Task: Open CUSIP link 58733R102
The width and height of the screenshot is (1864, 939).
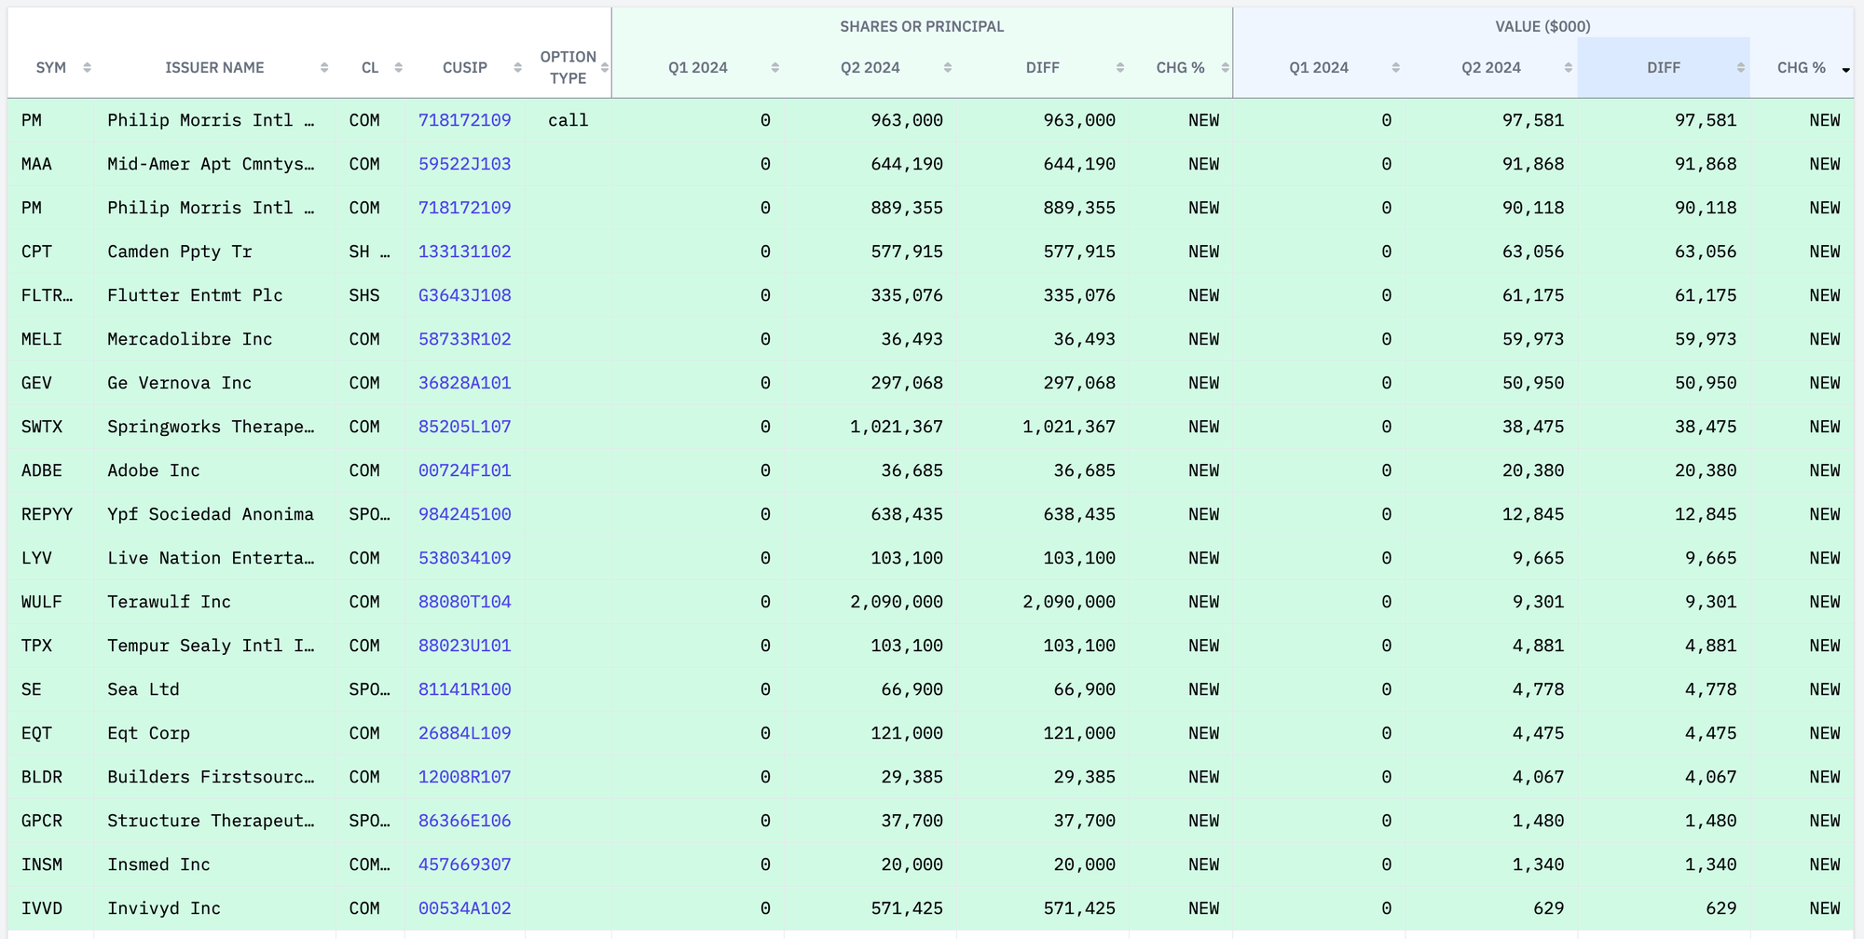Action: click(464, 339)
